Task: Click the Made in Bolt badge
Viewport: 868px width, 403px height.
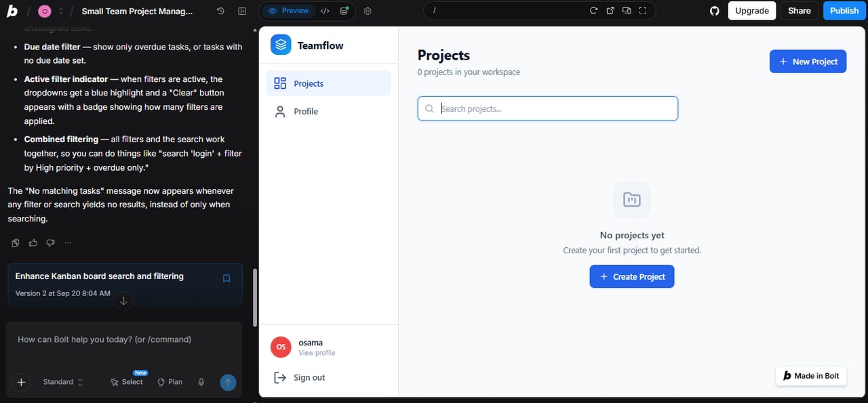Action: [811, 376]
